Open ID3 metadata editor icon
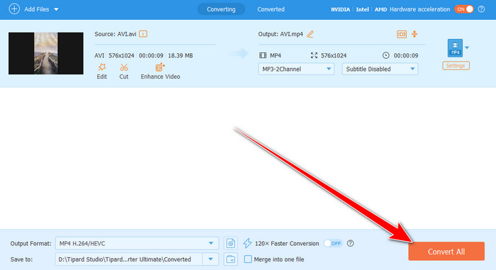This screenshot has height=270, width=496. click(x=402, y=34)
